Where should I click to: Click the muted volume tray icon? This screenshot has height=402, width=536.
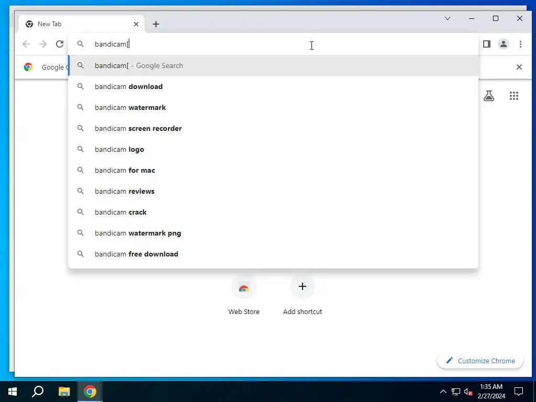(x=468, y=392)
